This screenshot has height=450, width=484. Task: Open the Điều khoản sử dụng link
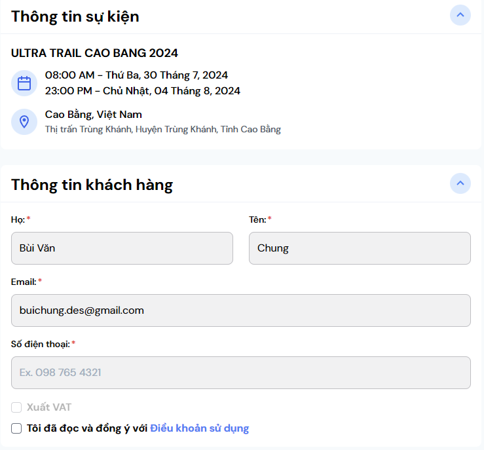pos(199,428)
